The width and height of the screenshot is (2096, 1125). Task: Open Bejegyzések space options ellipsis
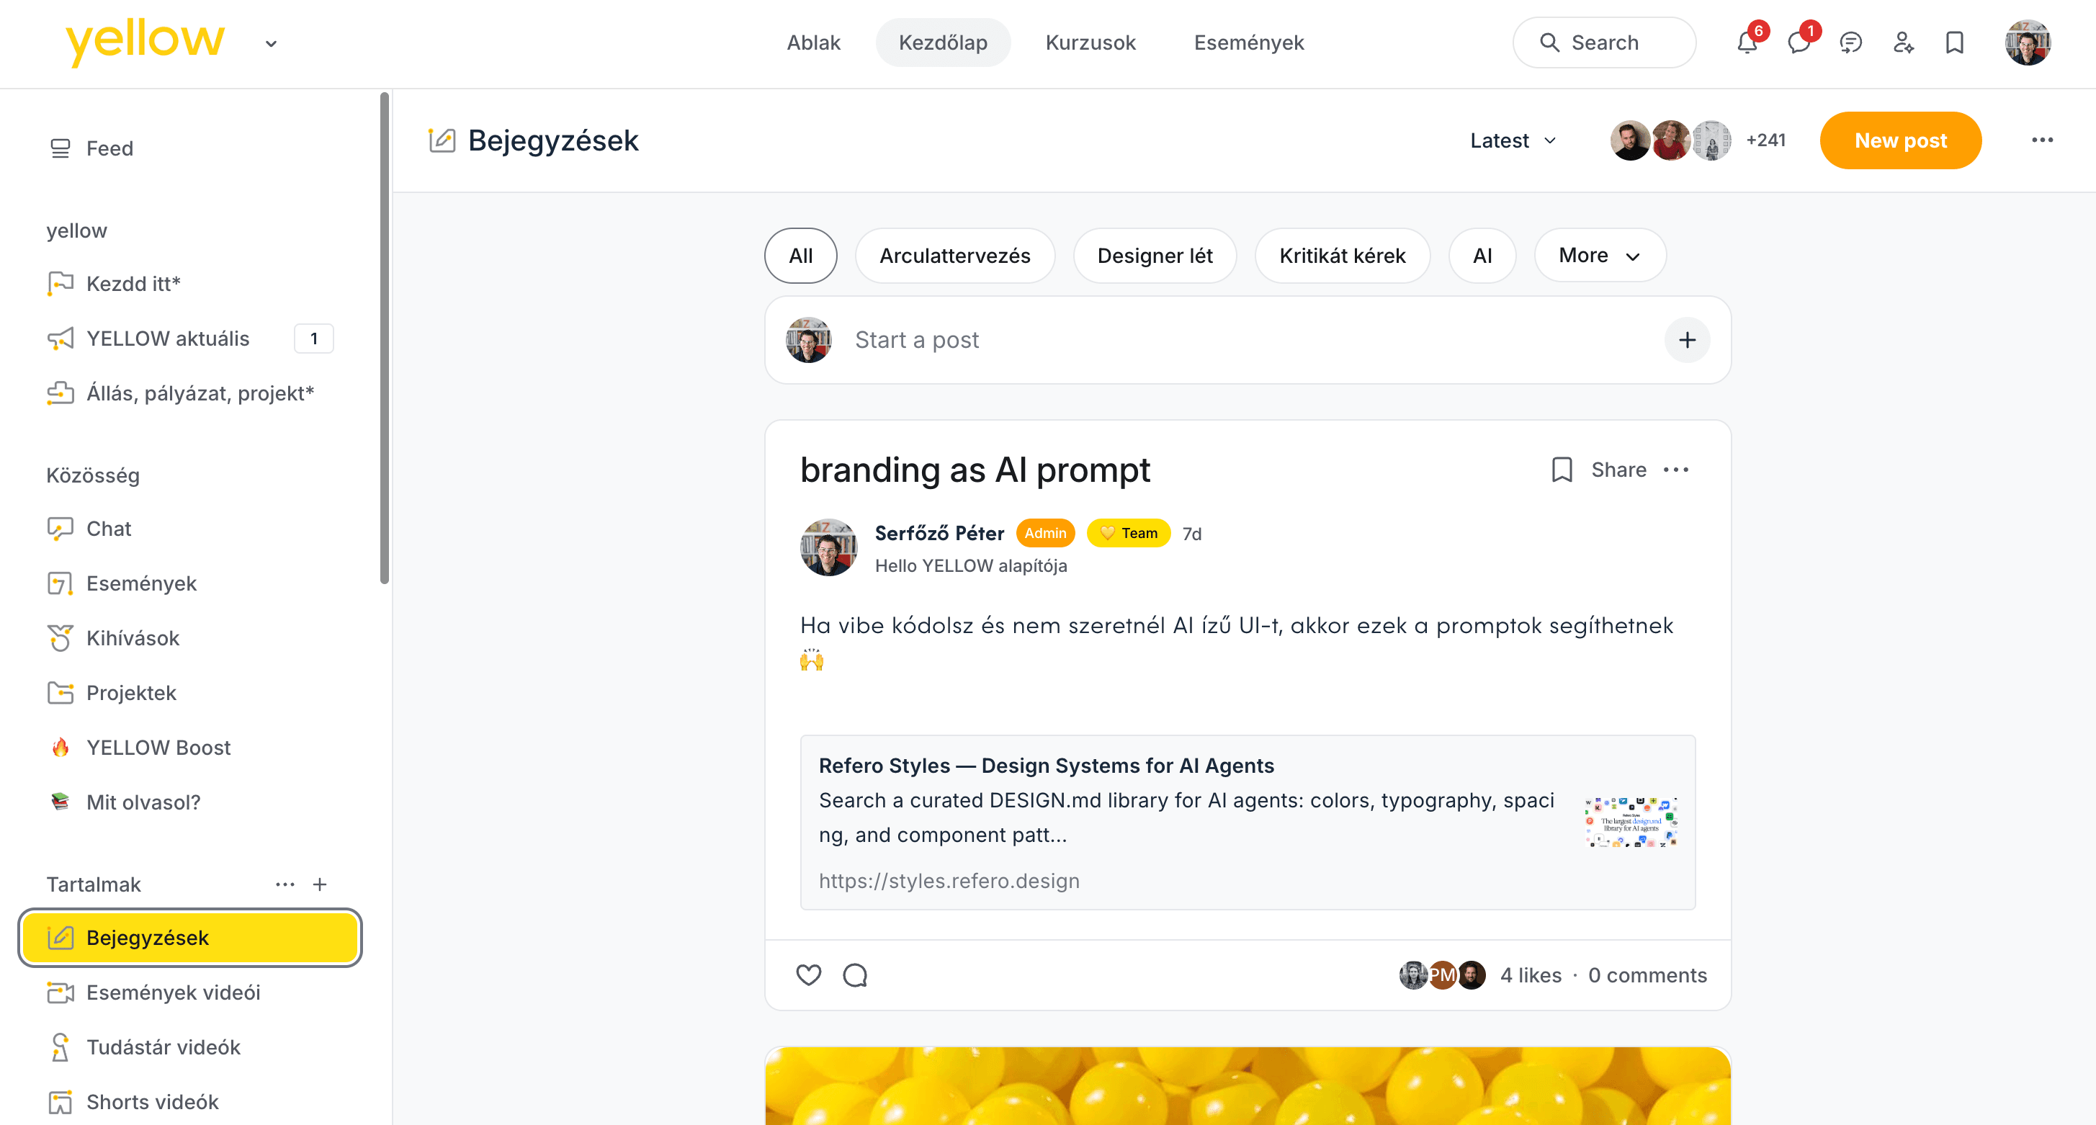[x=2042, y=140]
